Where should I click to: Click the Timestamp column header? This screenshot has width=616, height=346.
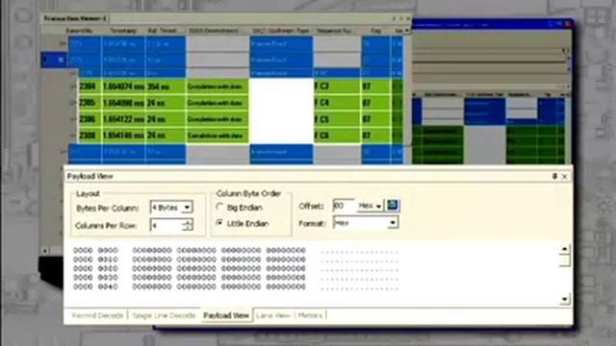[x=123, y=31]
